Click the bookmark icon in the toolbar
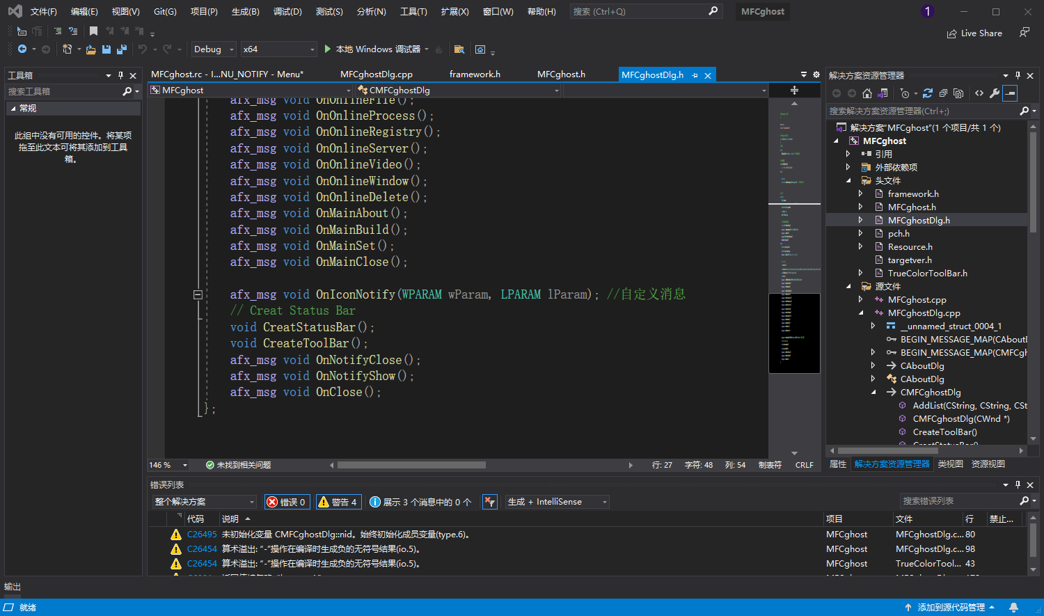Screen dimensions: 1044x616 point(93,31)
